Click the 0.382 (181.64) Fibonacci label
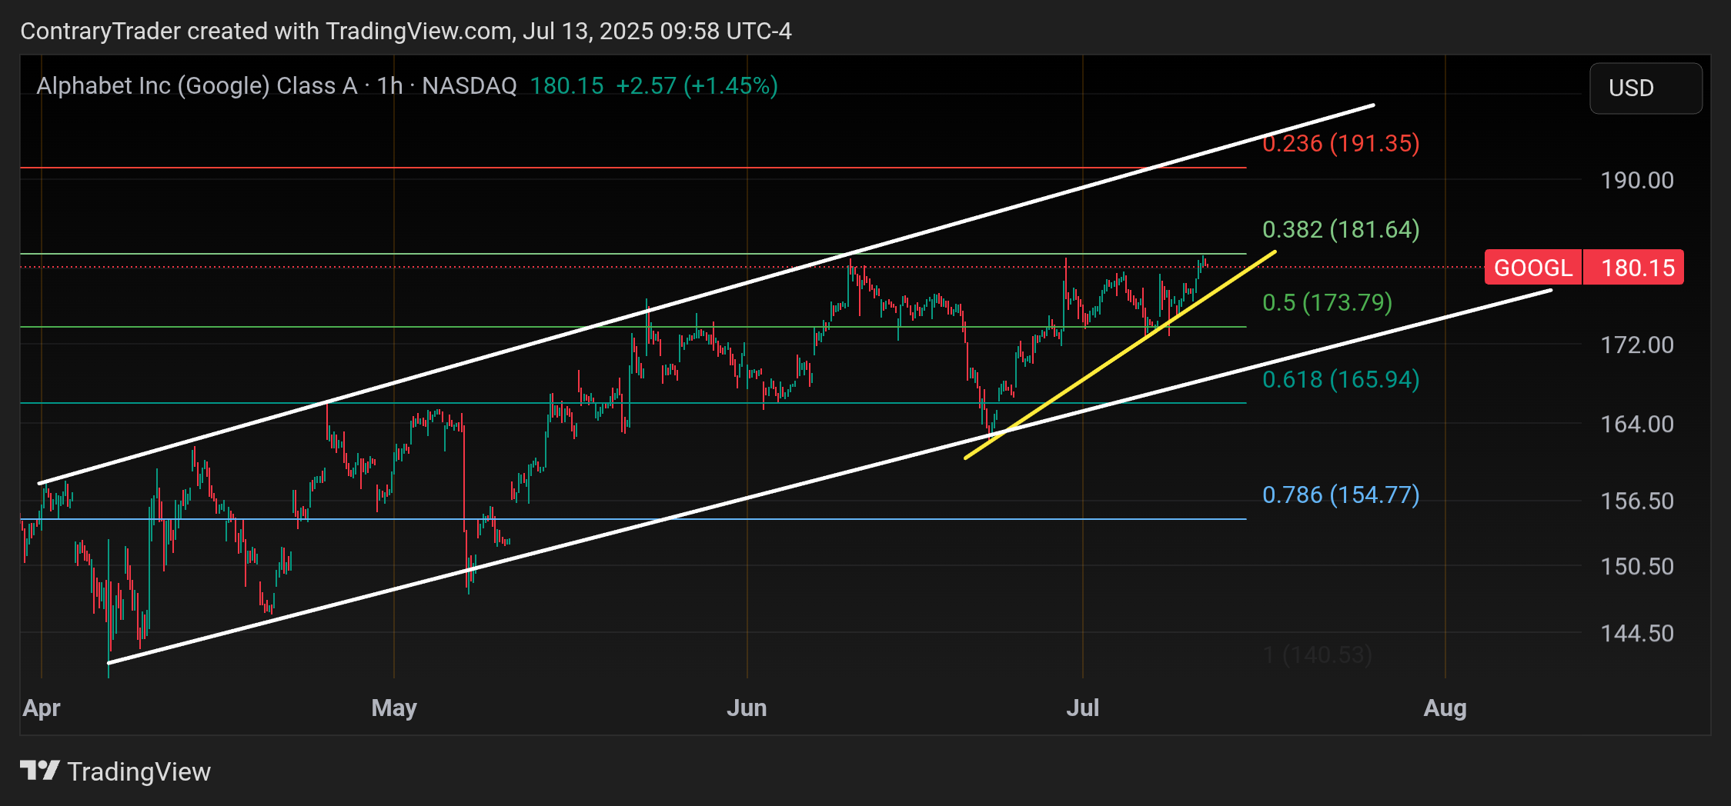This screenshot has height=806, width=1731. [x=1341, y=230]
